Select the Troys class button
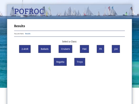This screenshot has height=104, width=139. pyautogui.click(x=80, y=62)
